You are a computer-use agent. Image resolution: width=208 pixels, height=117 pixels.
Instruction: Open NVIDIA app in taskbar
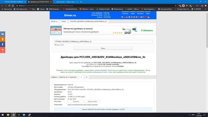click(19, 115)
